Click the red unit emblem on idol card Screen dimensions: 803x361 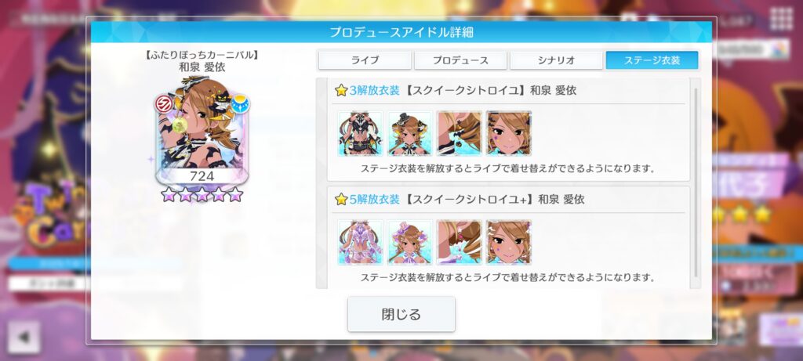coord(165,104)
